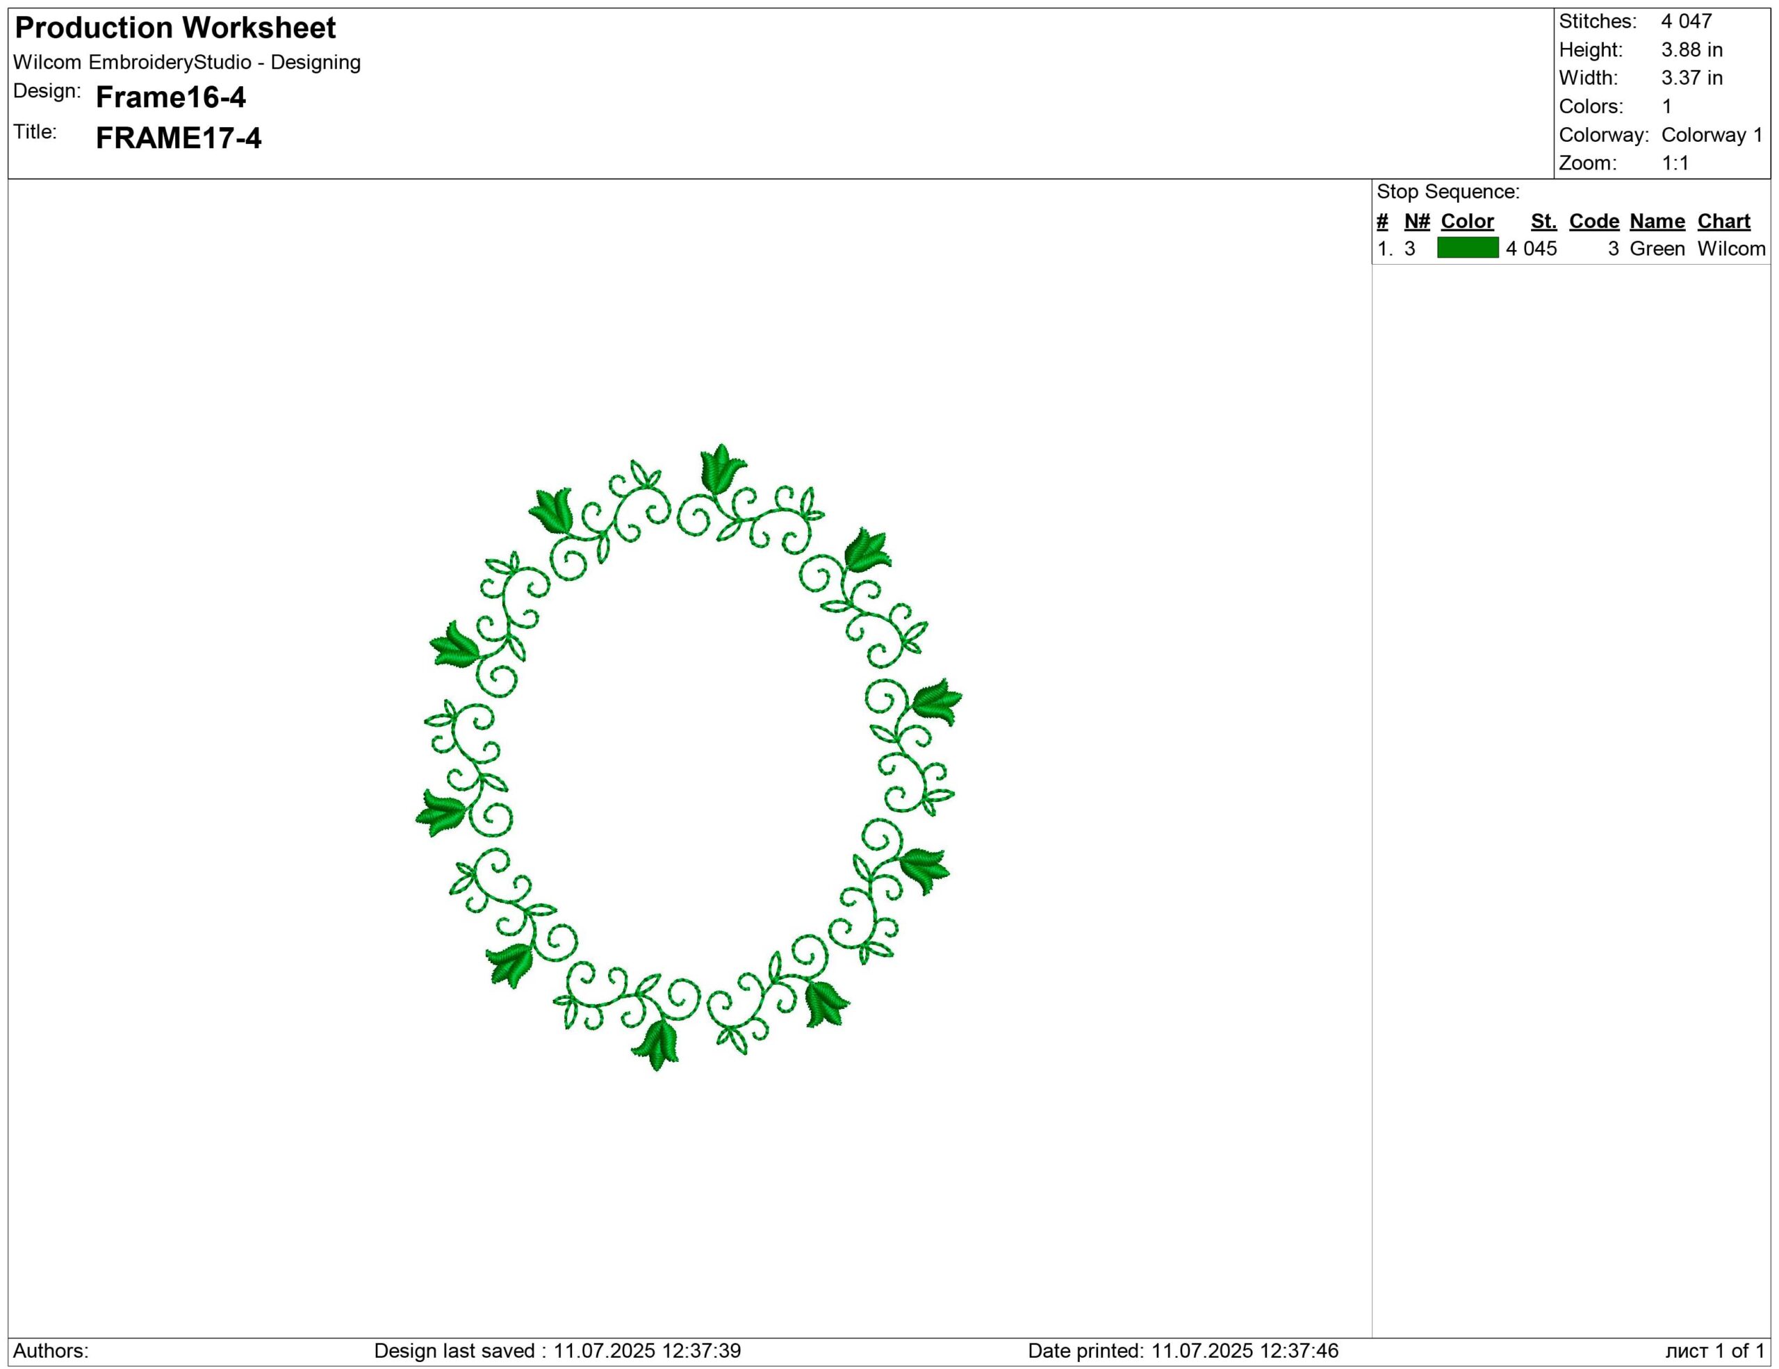Click the Code column header
Screen dimensions: 1779x1369
coord(1593,222)
